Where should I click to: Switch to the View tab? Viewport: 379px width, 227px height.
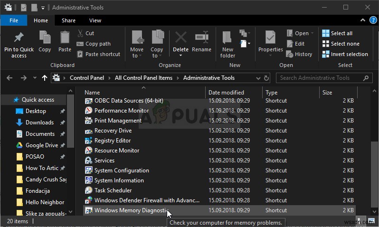[x=95, y=20]
